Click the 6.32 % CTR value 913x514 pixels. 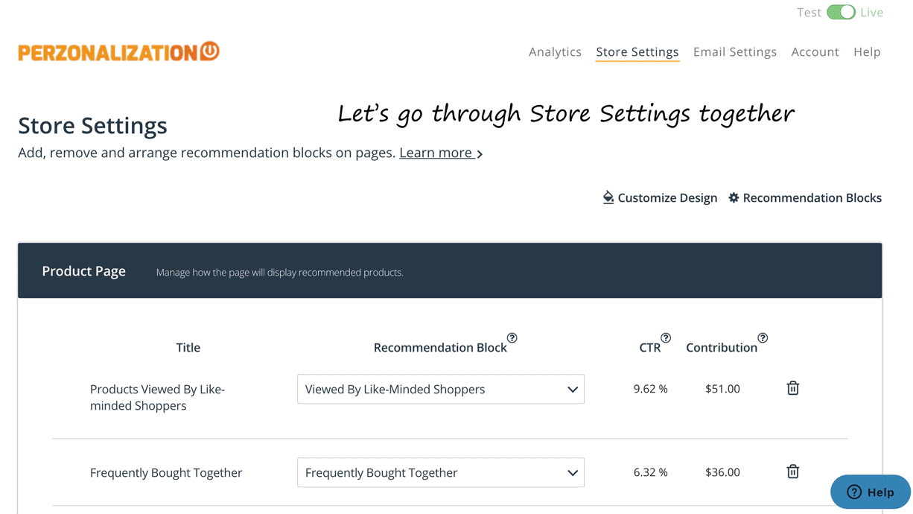651,472
